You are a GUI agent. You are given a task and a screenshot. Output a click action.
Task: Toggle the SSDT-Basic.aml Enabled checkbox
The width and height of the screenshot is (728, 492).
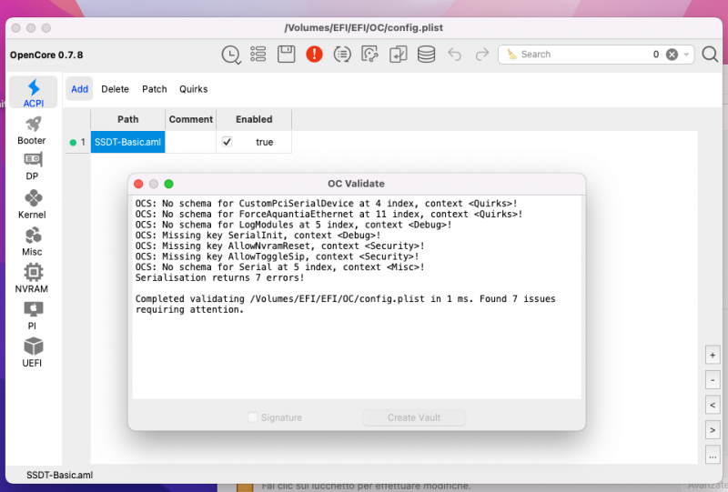[227, 142]
